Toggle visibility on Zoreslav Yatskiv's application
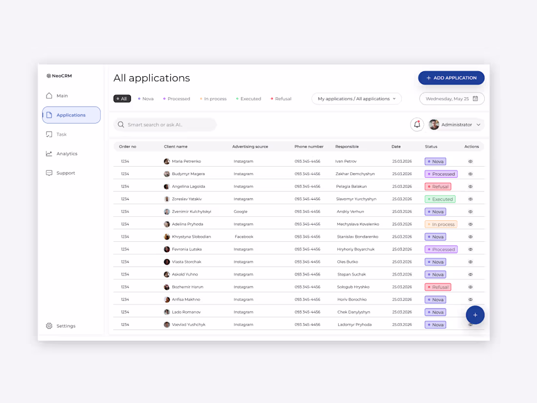This screenshot has width=537, height=403. [470, 199]
